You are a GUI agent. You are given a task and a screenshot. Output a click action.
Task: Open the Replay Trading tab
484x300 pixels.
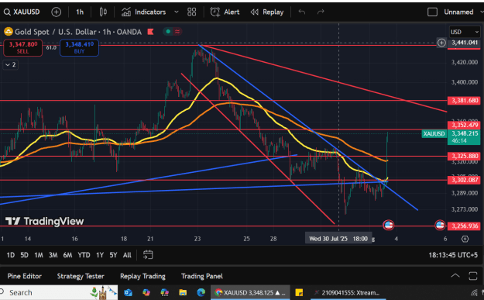pos(142,276)
